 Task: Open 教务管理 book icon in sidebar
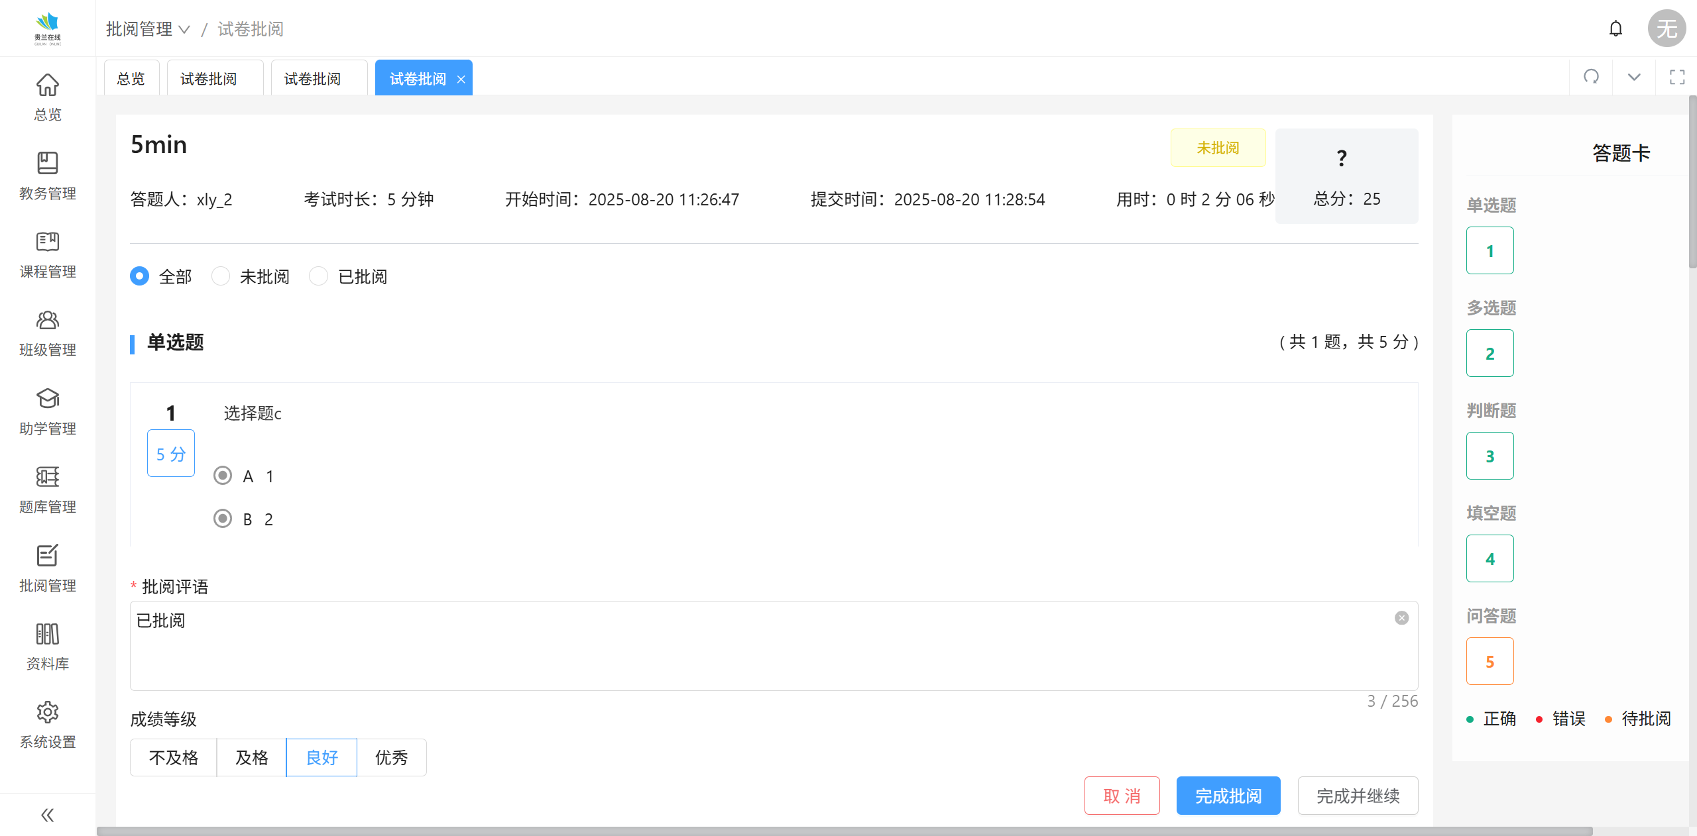tap(47, 164)
